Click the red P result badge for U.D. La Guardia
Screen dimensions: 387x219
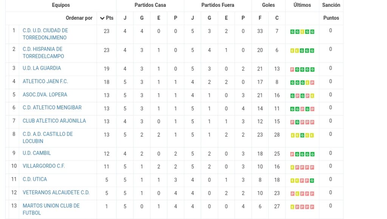292,70
